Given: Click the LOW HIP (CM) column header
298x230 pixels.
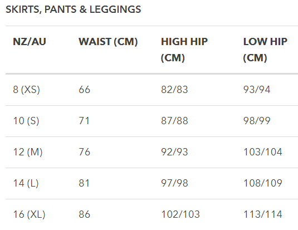Looking at the screenshot, I should point(265,50).
